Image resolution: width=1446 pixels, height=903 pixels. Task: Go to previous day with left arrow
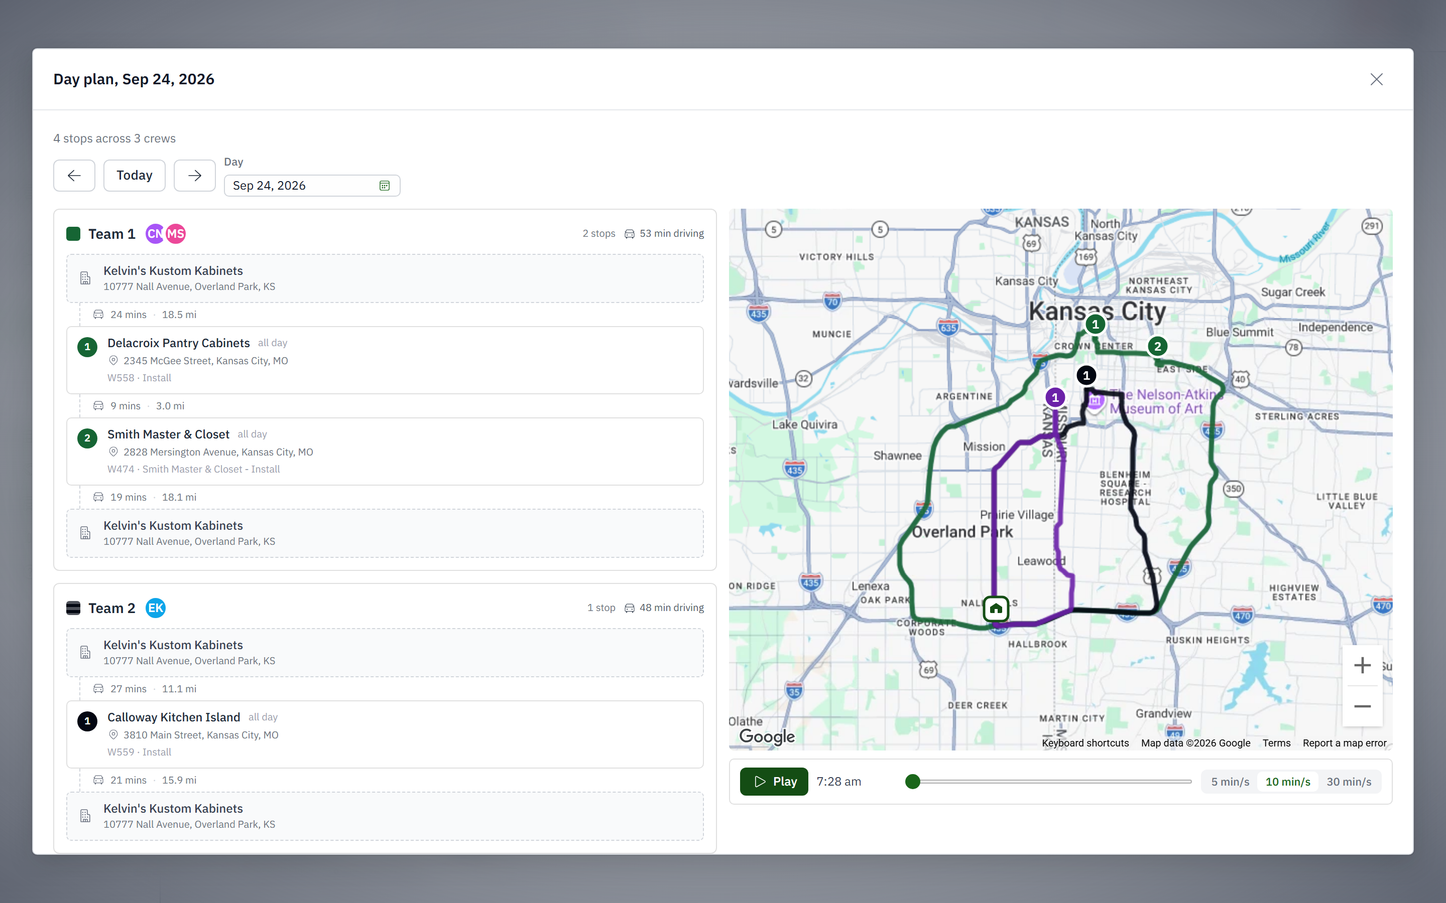(74, 176)
